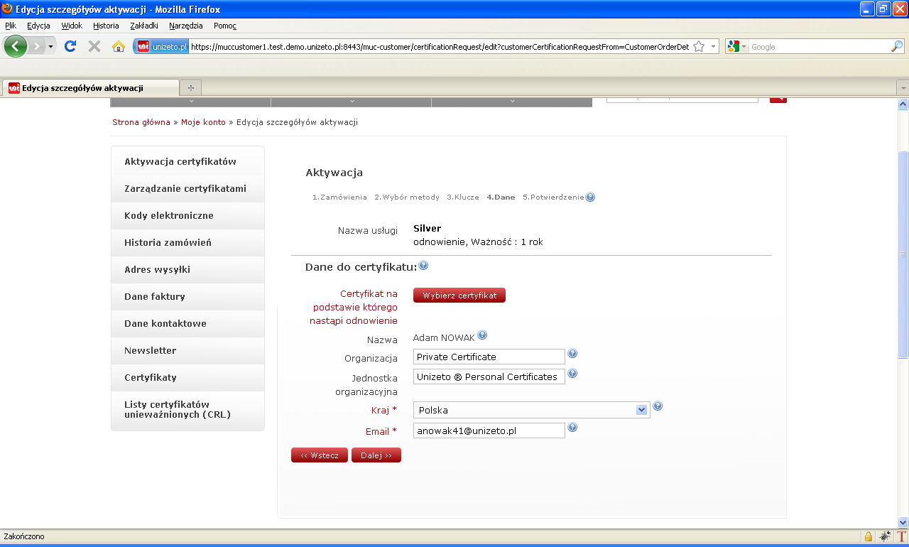Click help icon beside Dane do certyfikatu heading

423,266
